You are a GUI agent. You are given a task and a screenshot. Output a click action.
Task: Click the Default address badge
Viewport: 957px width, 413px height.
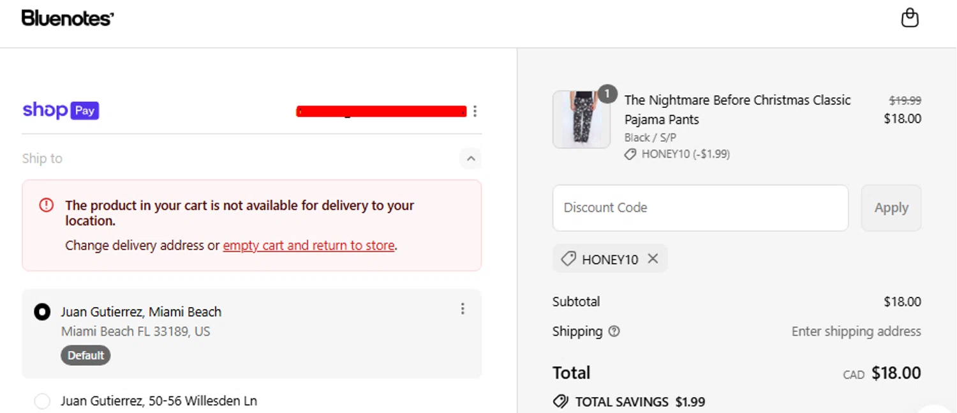pos(85,356)
